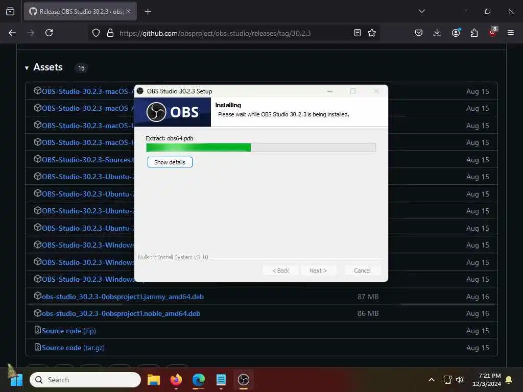Open File Explorer from the taskbar
This screenshot has height=392, width=523.
[x=154, y=380]
